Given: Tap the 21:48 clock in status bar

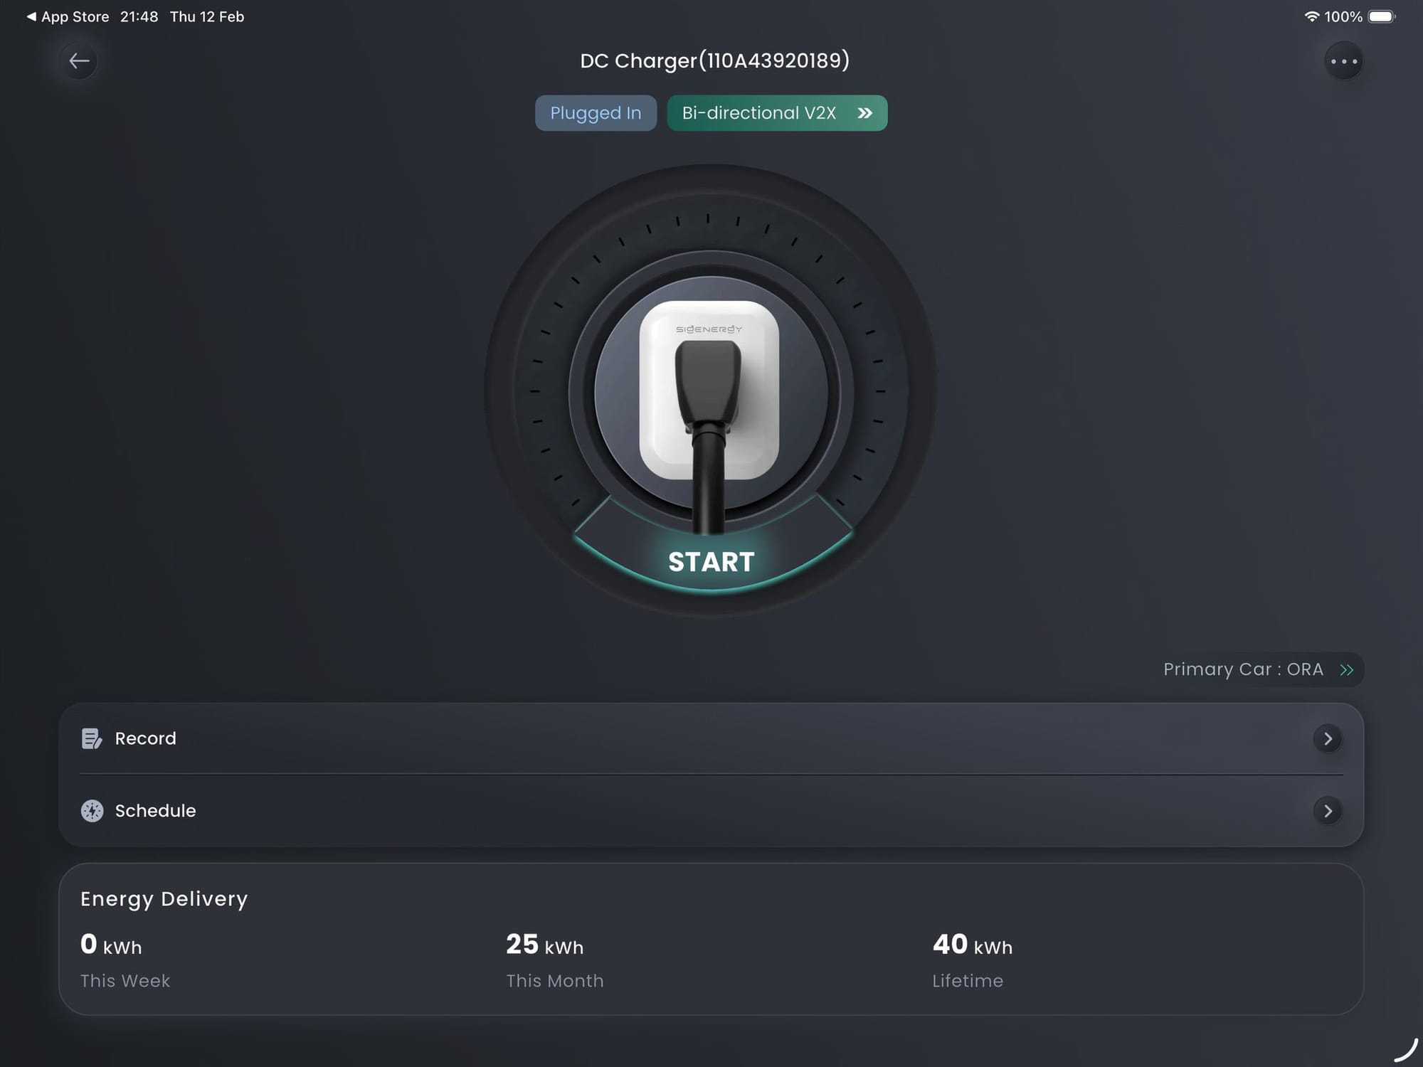Looking at the screenshot, I should [x=139, y=16].
